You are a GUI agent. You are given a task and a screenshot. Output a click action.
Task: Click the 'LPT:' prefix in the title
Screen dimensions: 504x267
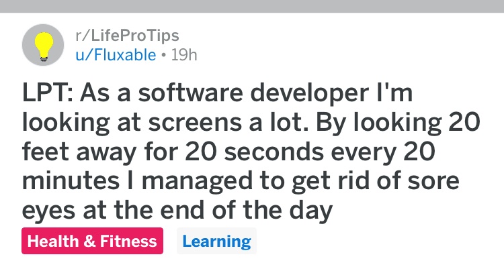click(48, 93)
